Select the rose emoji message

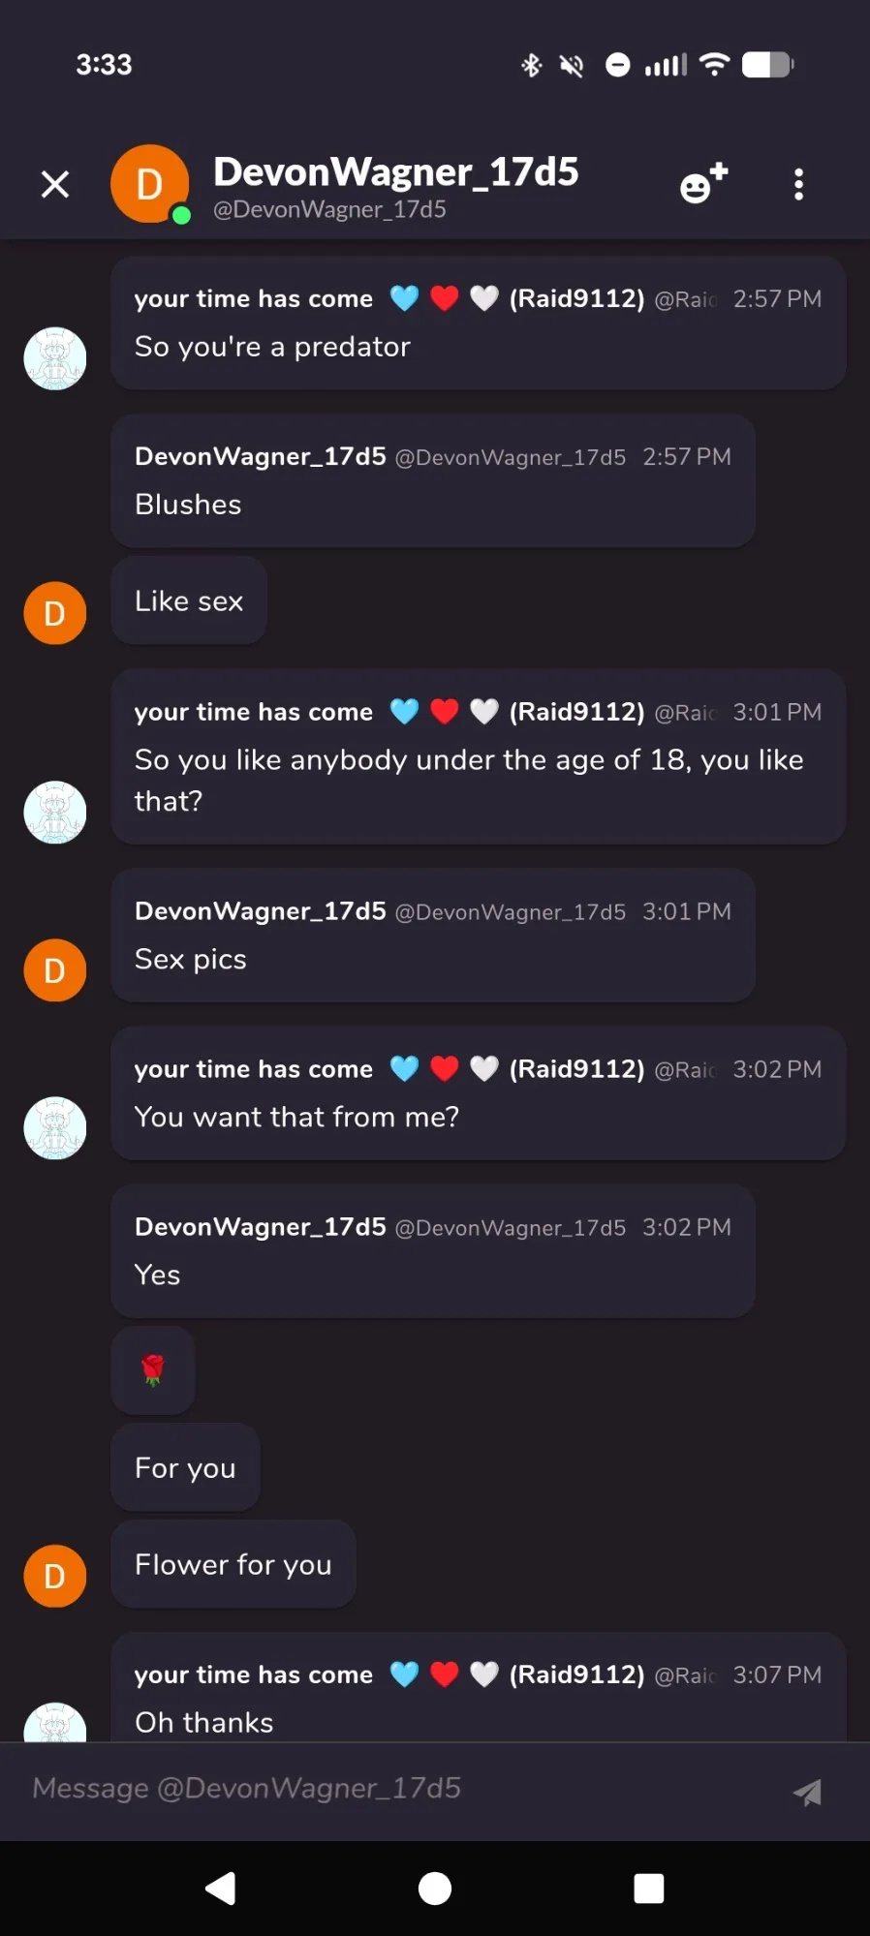click(153, 1370)
